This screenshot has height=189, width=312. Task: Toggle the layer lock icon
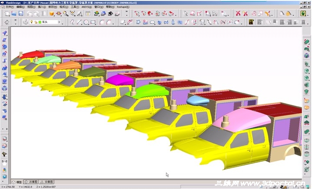click(x=36, y=22)
